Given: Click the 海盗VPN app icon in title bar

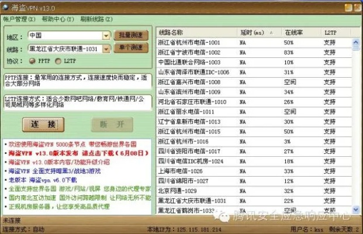Looking at the screenshot, I should [x=5, y=6].
